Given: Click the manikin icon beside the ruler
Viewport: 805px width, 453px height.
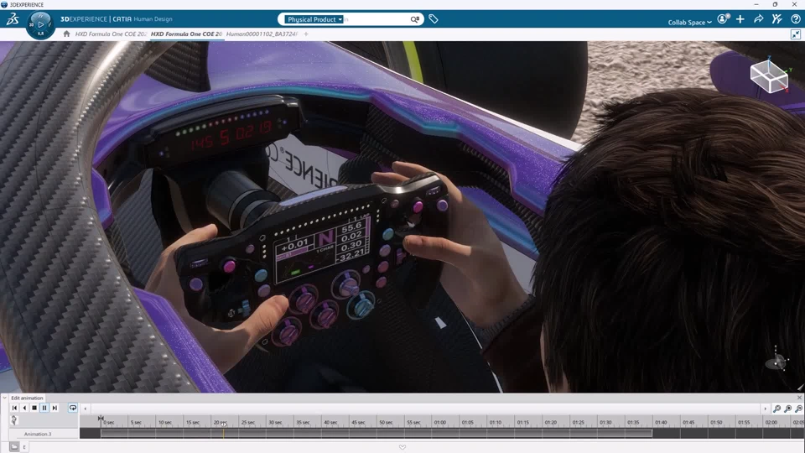Looking at the screenshot, I should [x=14, y=420].
